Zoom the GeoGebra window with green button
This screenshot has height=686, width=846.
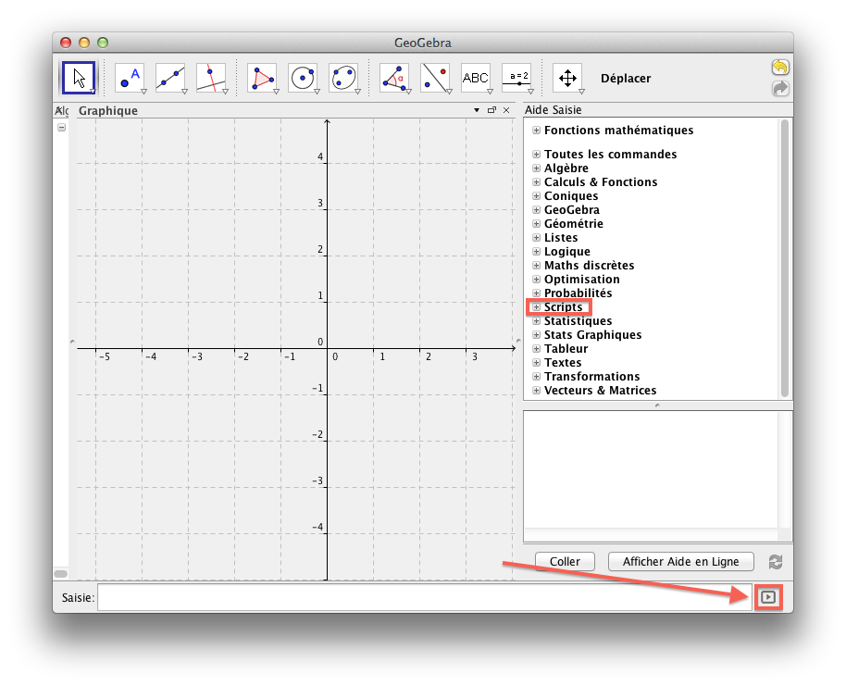point(103,43)
